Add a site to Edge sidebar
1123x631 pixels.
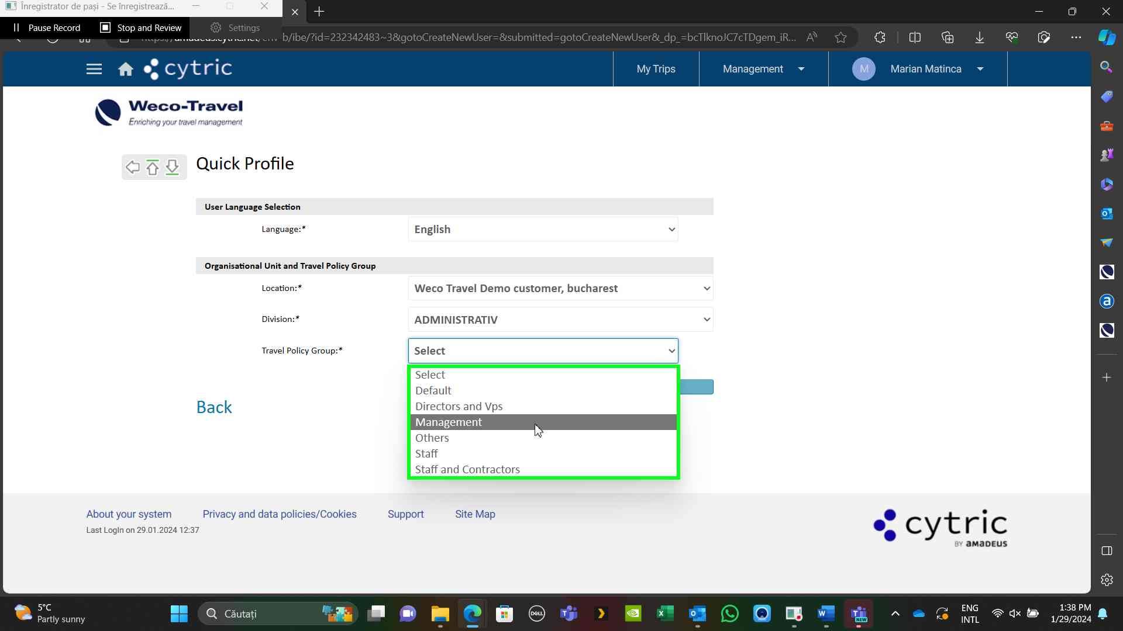pyautogui.click(x=1106, y=377)
